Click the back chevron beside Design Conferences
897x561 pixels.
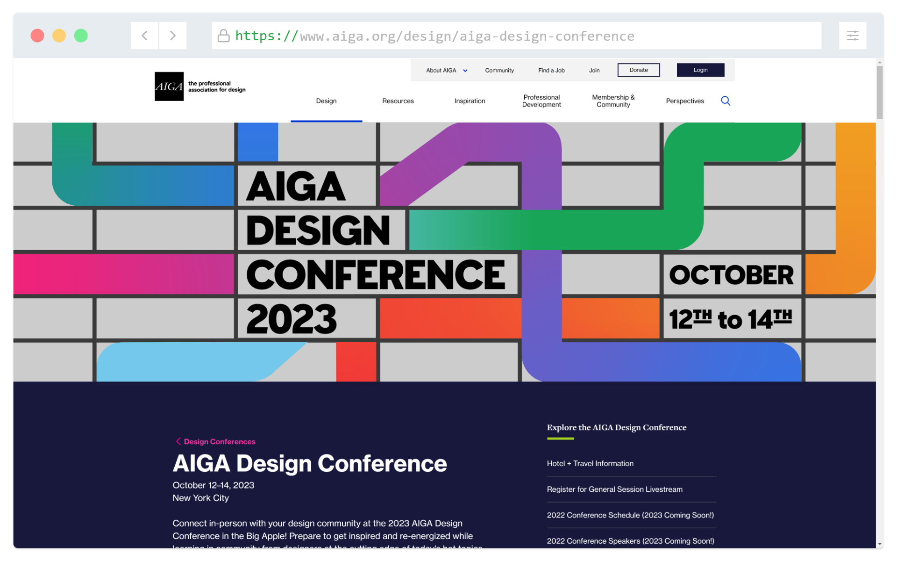pos(178,441)
